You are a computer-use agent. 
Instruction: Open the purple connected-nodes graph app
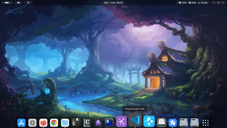click(x=121, y=121)
